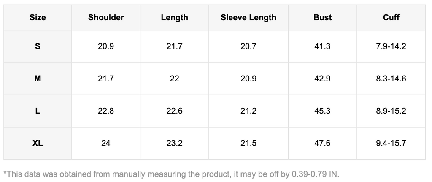Select the bust value 42.9

point(322,79)
